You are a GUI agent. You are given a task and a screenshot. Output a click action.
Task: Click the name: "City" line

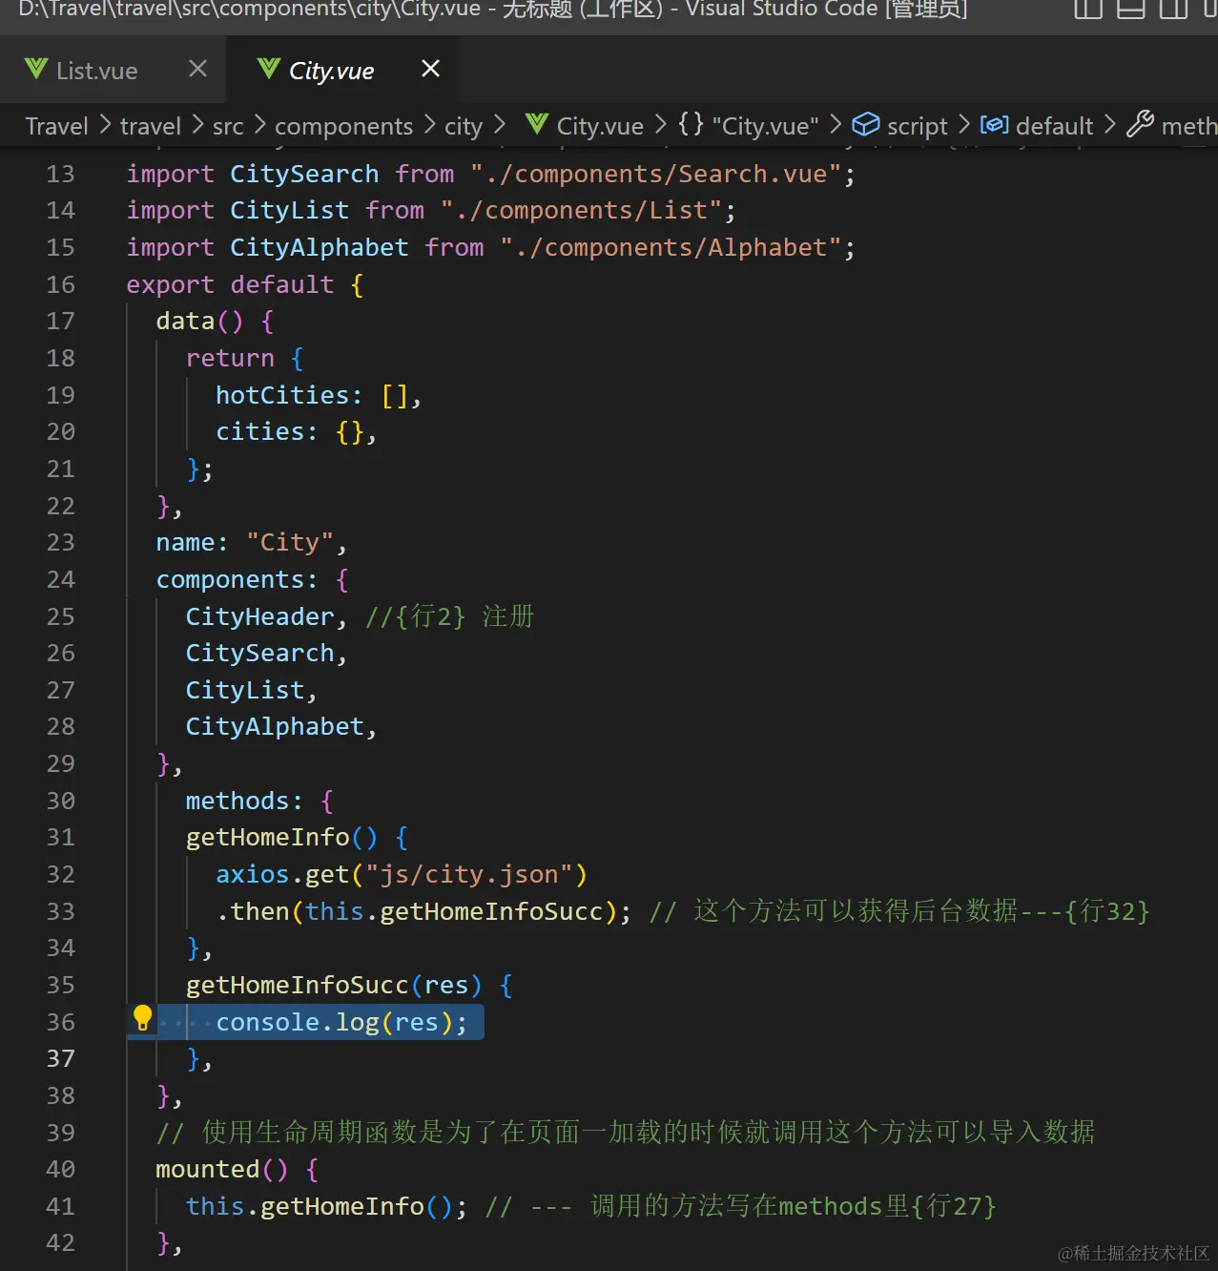252,542
